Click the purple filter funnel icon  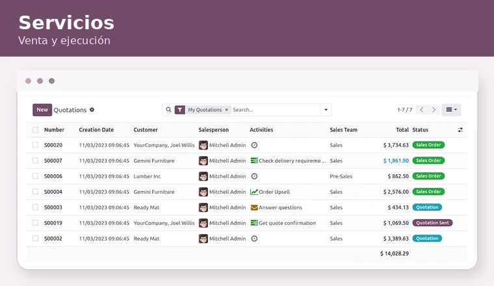(179, 110)
